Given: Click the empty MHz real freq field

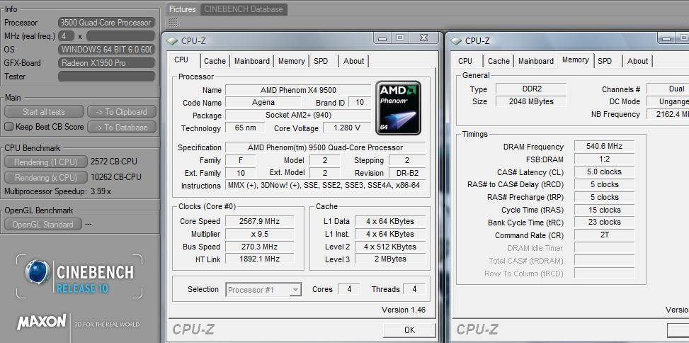Looking at the screenshot, I should (120, 35).
